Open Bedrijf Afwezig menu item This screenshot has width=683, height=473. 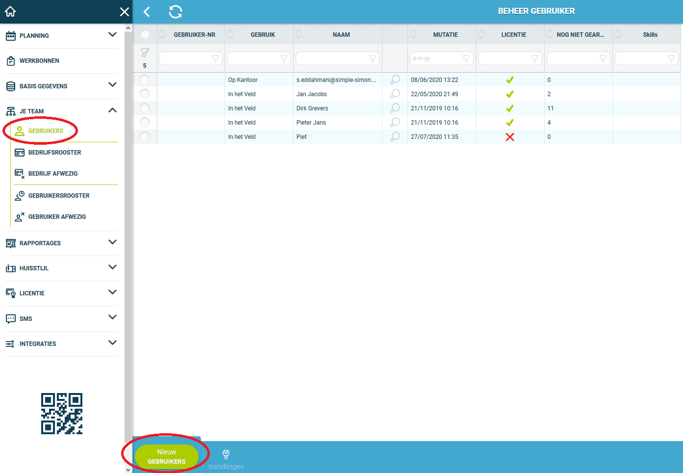[53, 174]
